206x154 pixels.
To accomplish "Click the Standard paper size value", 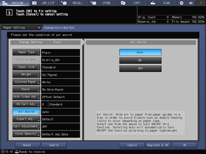I will (61, 67).
